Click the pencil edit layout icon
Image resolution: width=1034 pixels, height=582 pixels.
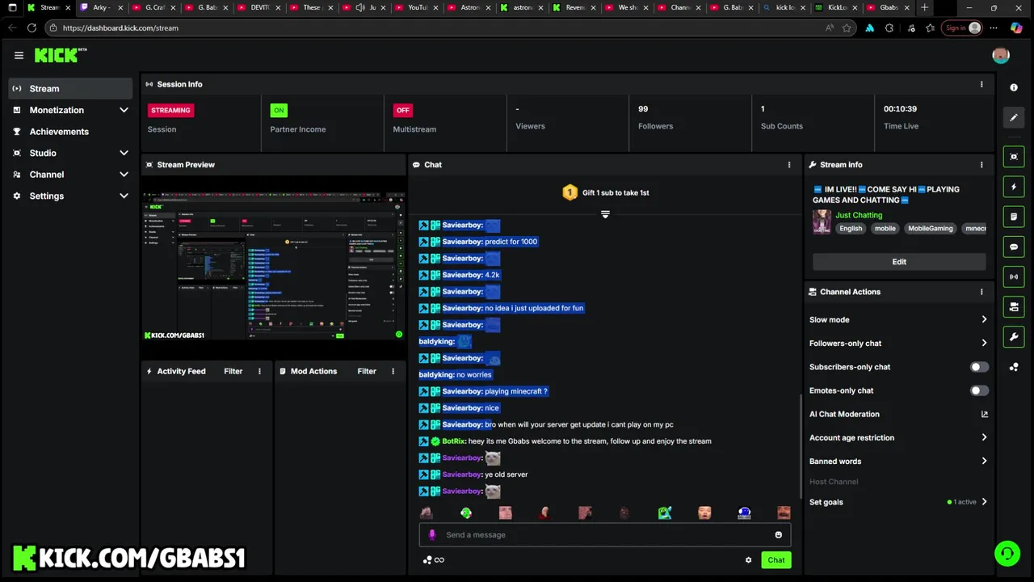coord(1014,117)
